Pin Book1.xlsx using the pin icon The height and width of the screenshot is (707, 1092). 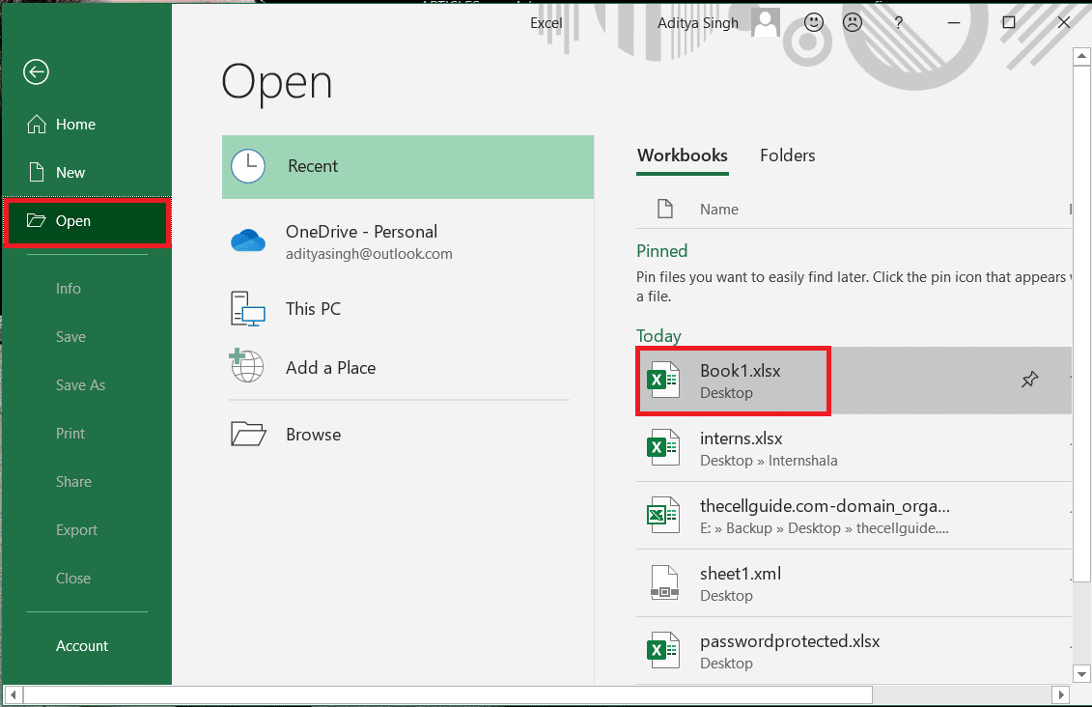click(x=1029, y=381)
